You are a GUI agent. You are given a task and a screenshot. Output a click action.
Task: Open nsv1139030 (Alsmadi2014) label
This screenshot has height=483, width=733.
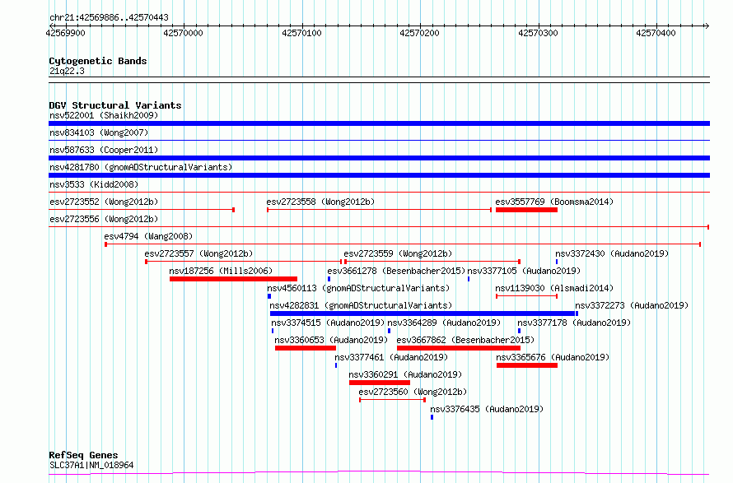tap(554, 288)
